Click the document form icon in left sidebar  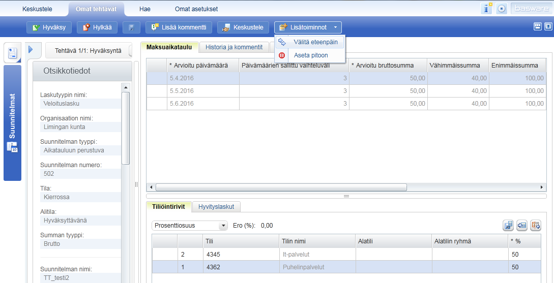pos(12,53)
